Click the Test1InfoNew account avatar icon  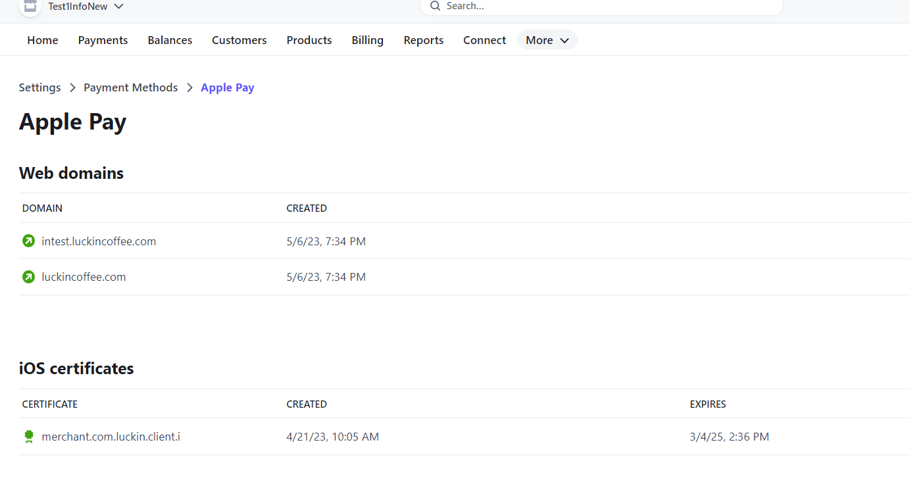coord(30,7)
